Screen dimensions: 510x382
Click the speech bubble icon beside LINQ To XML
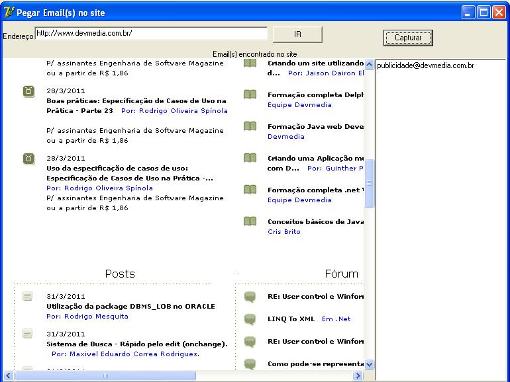tap(250, 319)
